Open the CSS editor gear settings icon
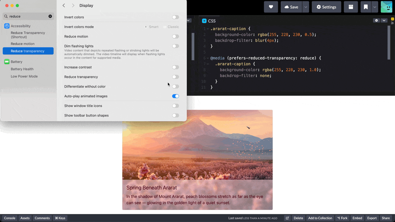 [x=377, y=20]
